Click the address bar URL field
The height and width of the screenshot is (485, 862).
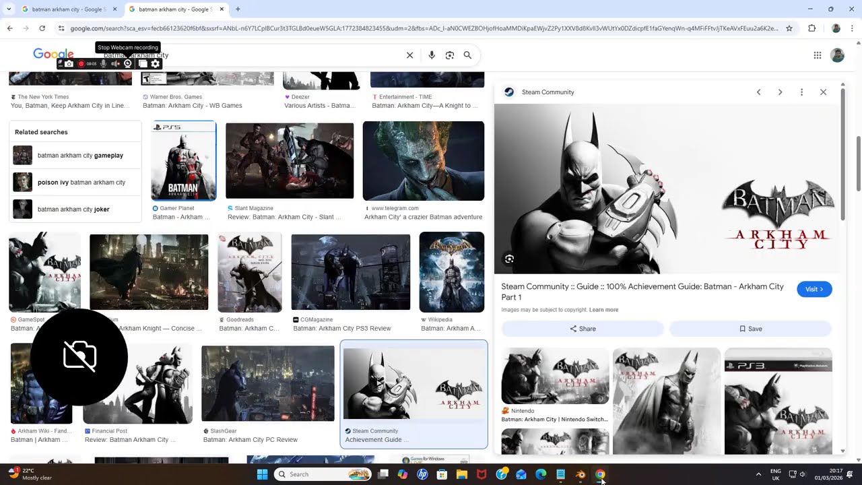[424, 28]
